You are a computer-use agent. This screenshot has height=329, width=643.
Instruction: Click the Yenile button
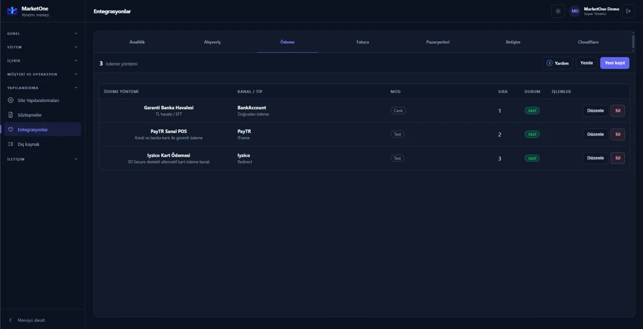click(x=587, y=63)
